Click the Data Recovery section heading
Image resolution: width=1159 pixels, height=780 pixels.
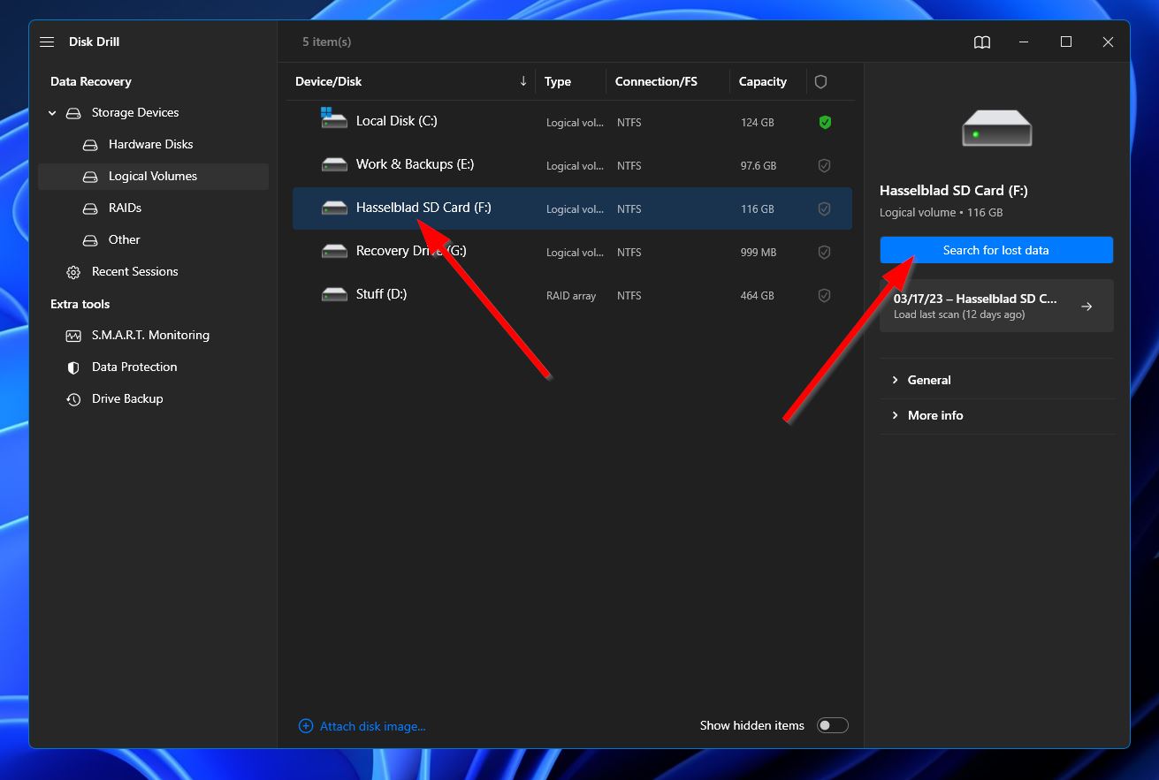tap(91, 81)
